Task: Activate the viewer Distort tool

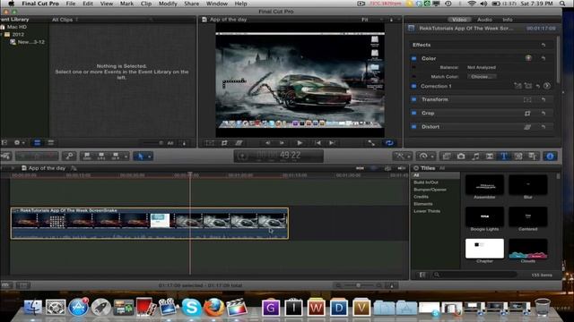Action: 239,143
